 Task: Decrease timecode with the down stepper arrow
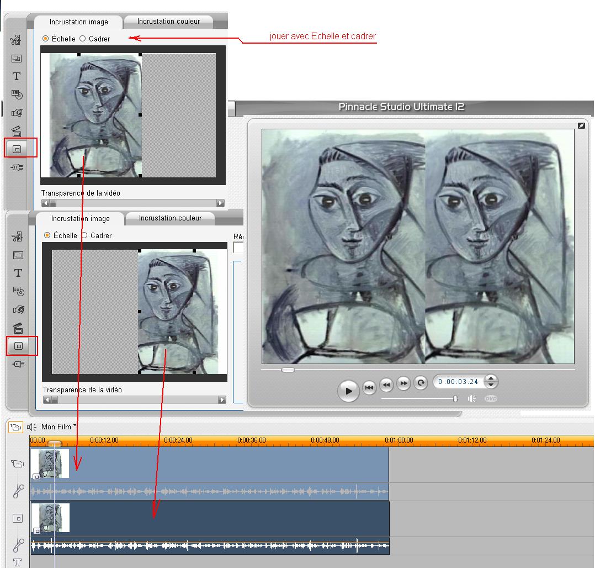tap(491, 385)
